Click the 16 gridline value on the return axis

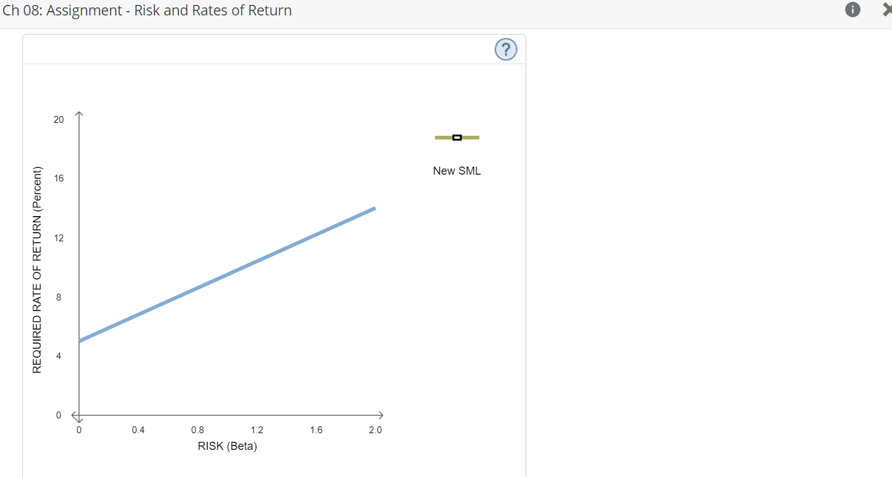pyautogui.click(x=59, y=178)
